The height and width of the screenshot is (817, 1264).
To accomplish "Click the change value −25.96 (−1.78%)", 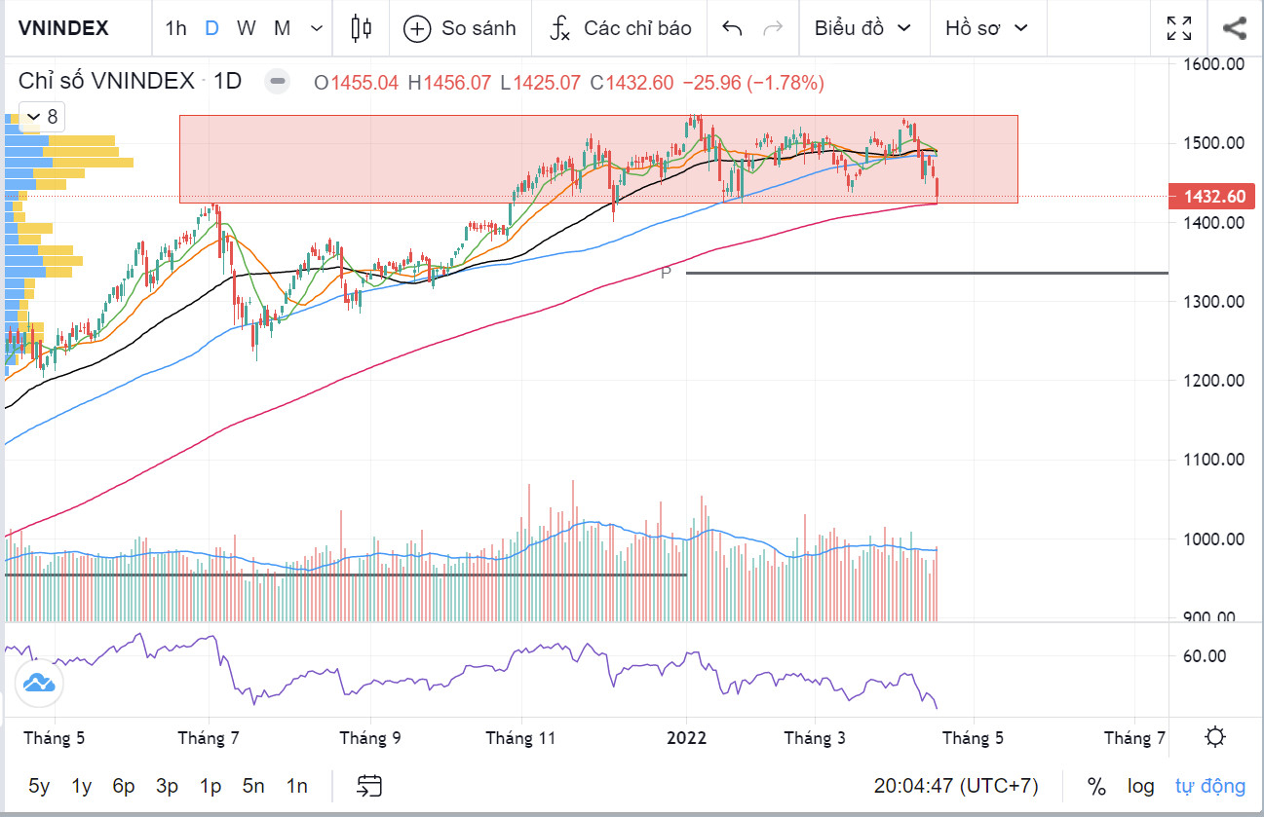I will click(x=753, y=83).
